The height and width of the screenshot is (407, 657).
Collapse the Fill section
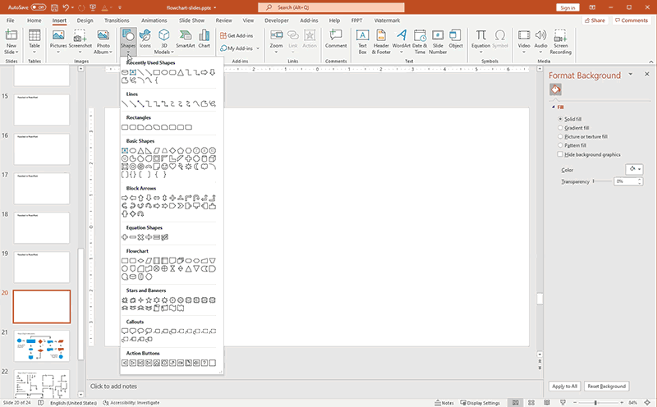(x=553, y=107)
